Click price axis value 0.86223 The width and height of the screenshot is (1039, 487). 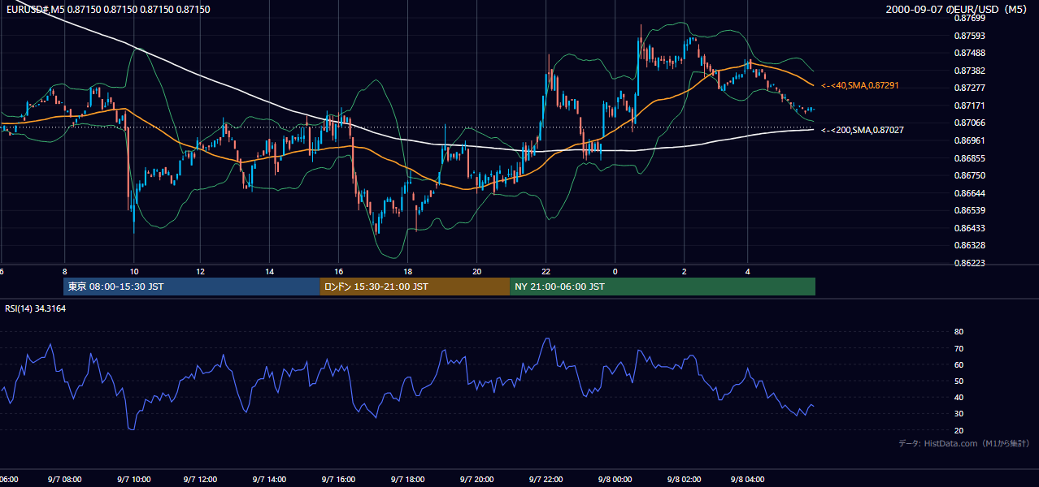click(969, 263)
